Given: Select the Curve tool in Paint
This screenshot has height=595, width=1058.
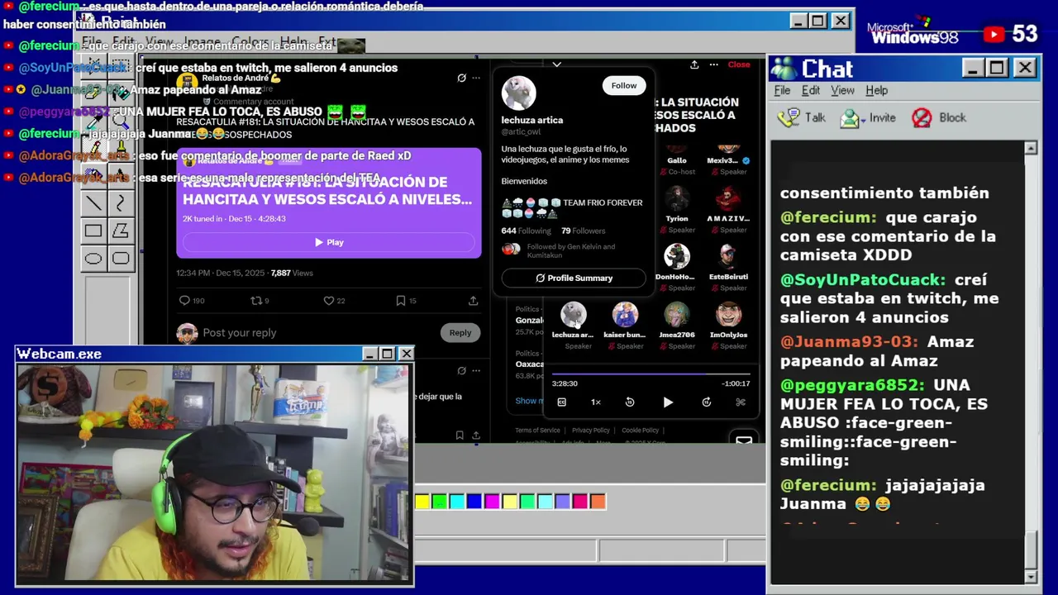Looking at the screenshot, I should tap(121, 203).
